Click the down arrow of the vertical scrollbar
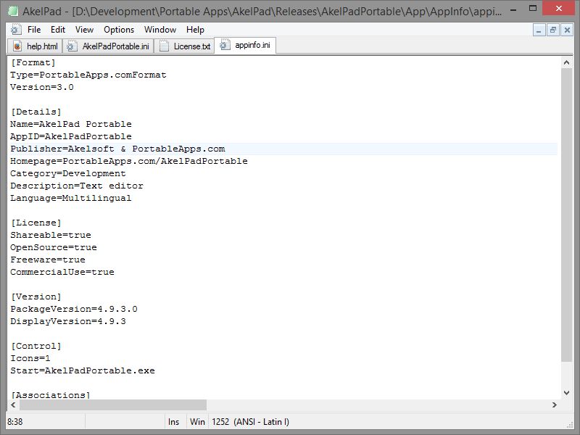Screen dimensions: 580x435 point(568,392)
